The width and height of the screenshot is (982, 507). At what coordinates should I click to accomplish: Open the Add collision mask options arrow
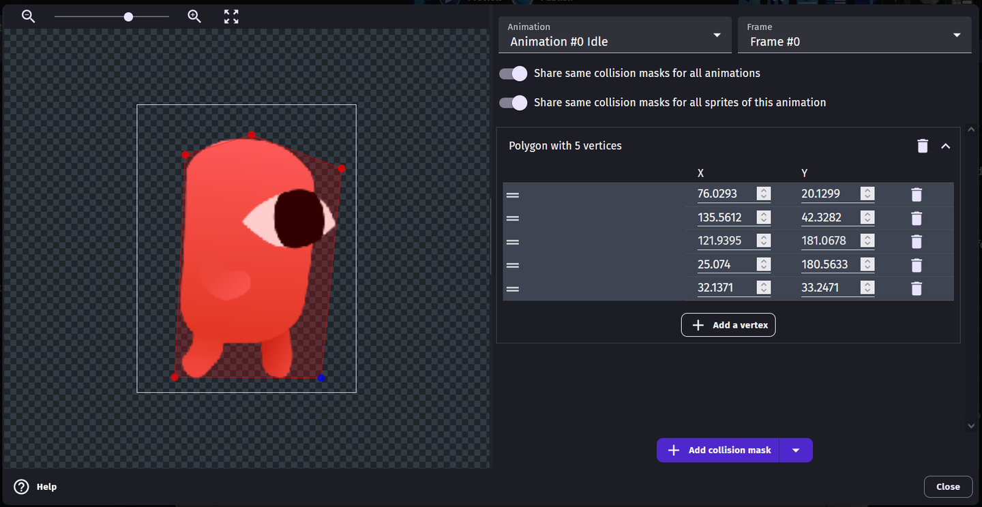(x=796, y=450)
